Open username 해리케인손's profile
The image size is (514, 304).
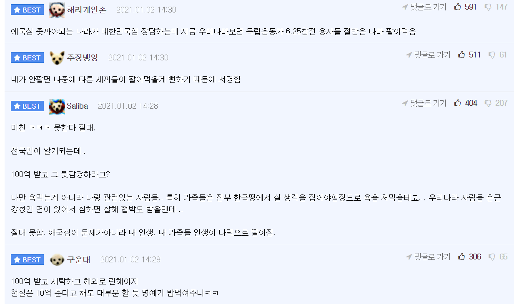pyautogui.click(x=87, y=10)
